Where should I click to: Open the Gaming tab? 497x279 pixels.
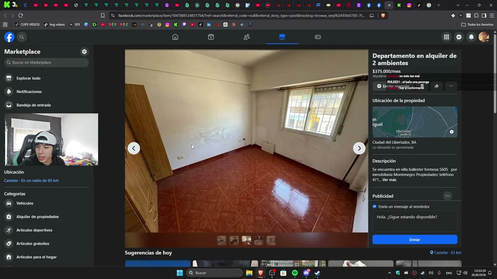(x=318, y=37)
